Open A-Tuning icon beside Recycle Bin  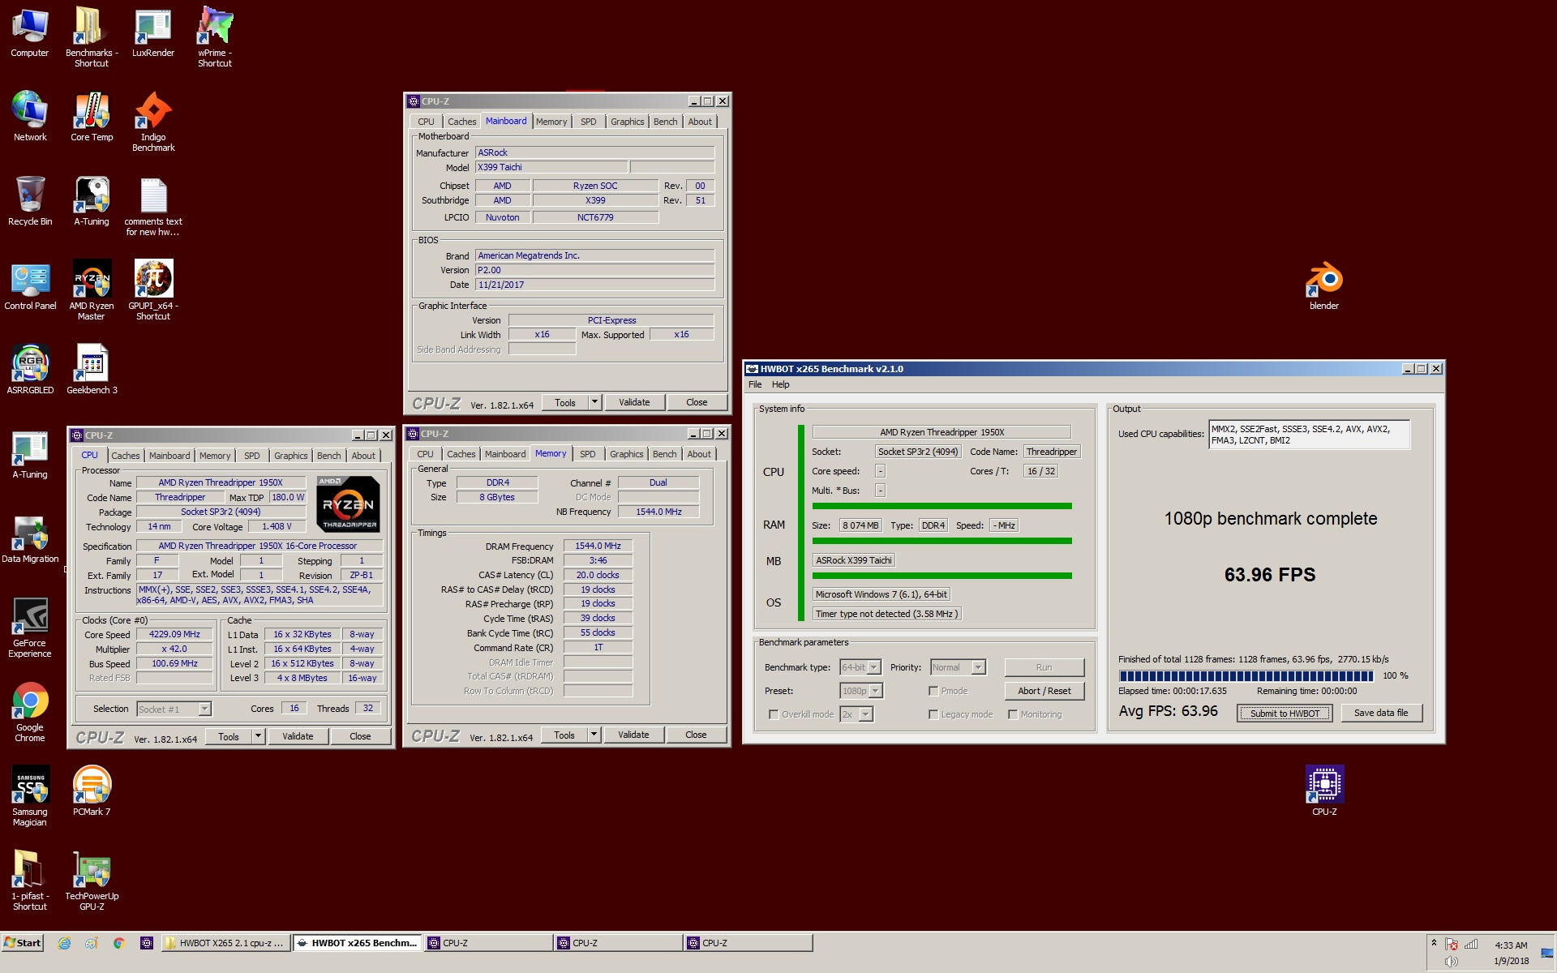(x=92, y=200)
